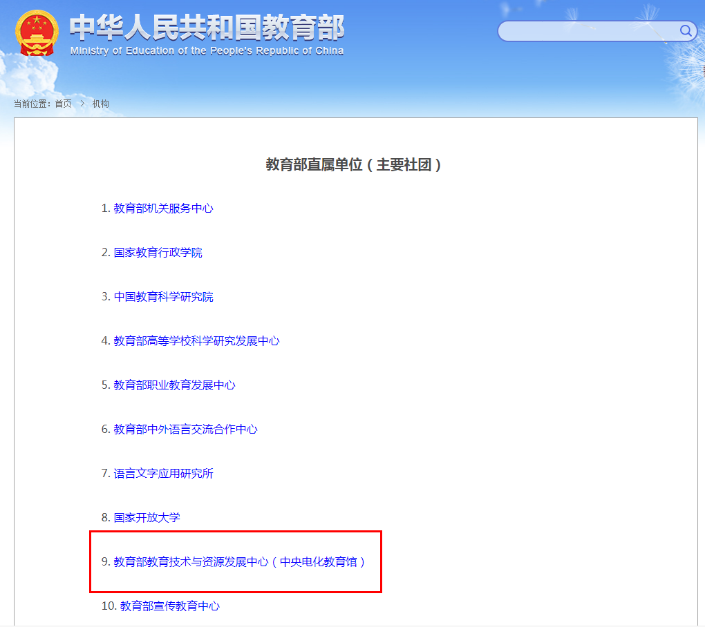Image resolution: width=705 pixels, height=627 pixels.
Task: Open 教育部机关服务中心 link
Action: coord(163,208)
